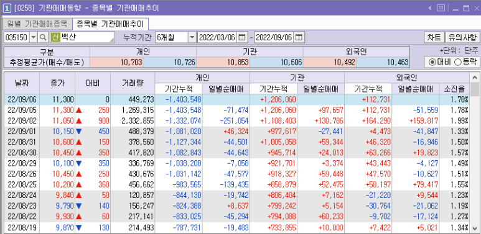Click the stock search magnifier icon
Image resolution: width=481 pixels, height=234 pixels.
tap(44, 38)
